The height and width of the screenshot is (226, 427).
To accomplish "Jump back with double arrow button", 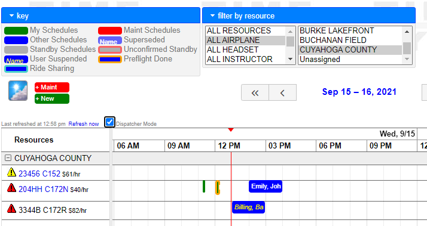I will coord(255,92).
